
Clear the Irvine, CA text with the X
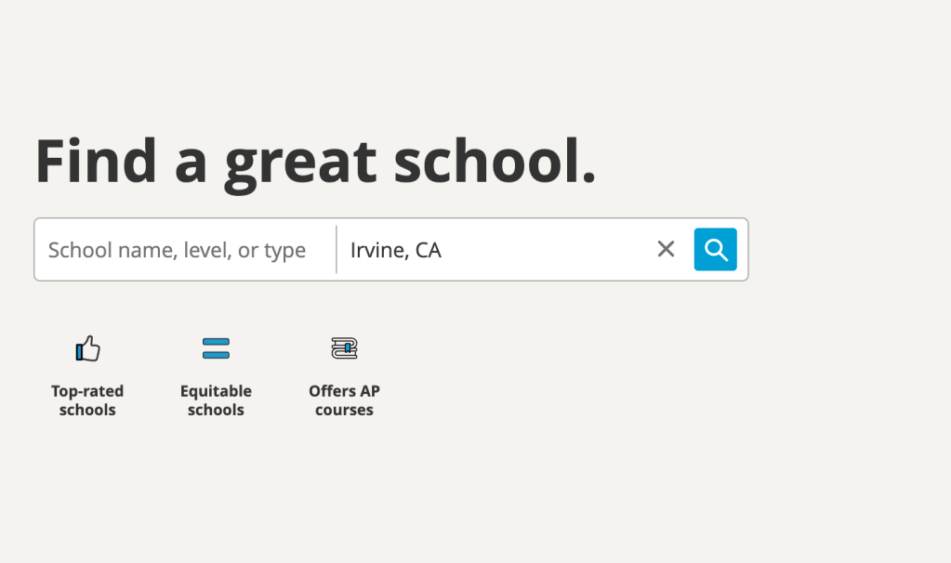pos(666,249)
